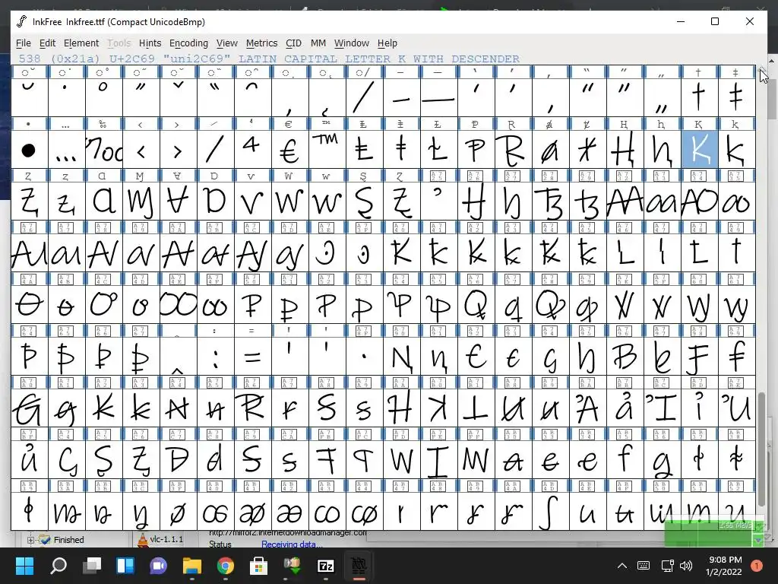Select the ring accent glyph cell
This screenshot has width=778, height=584.
pyautogui.click(x=103, y=97)
